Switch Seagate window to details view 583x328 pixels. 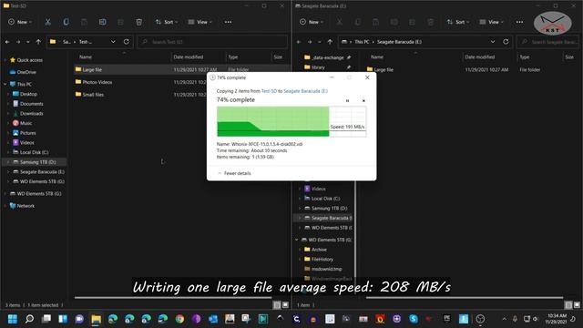[568, 305]
